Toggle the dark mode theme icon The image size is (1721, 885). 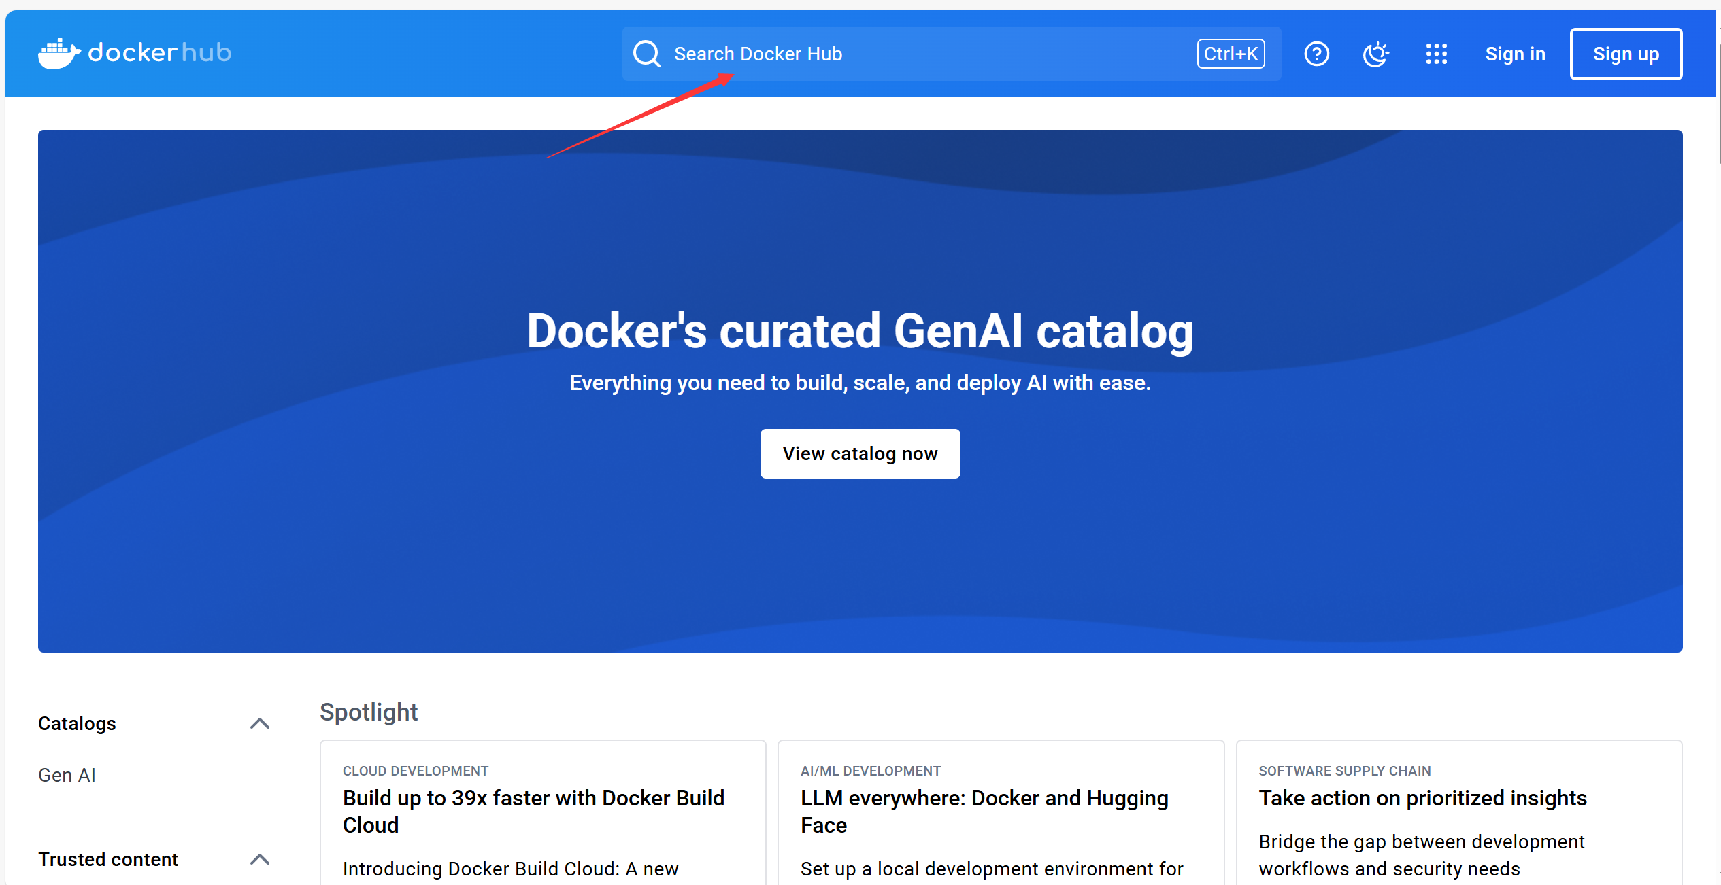click(1375, 54)
